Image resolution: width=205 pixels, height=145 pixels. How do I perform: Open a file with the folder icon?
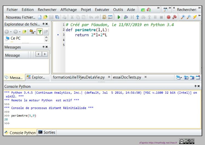45,17
